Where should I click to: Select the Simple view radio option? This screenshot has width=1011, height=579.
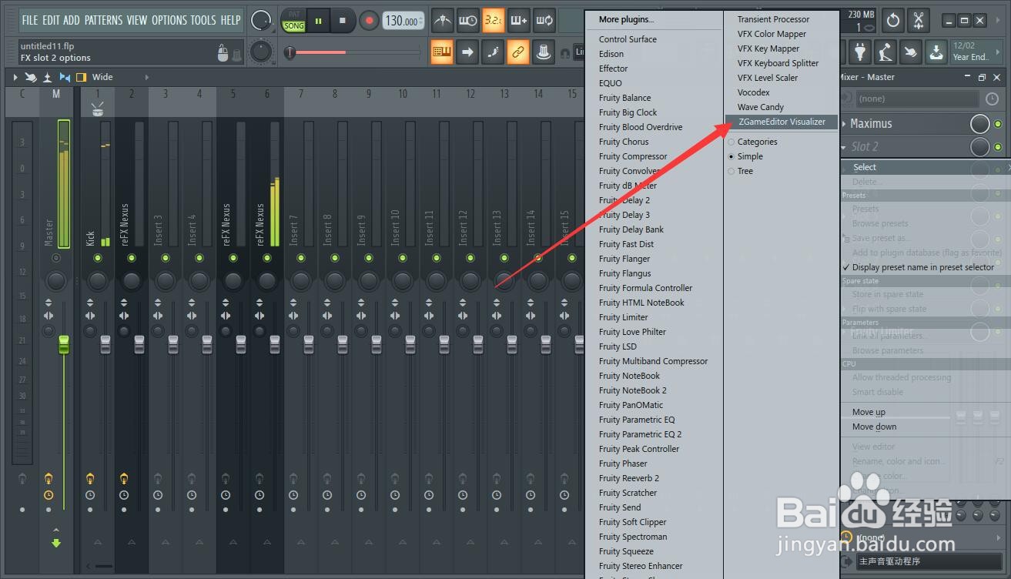(x=731, y=156)
